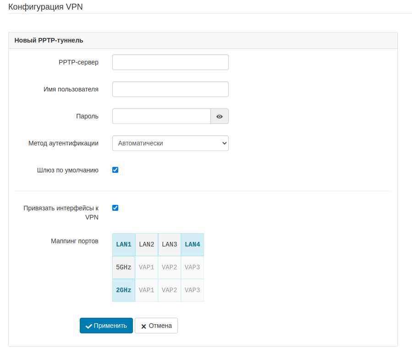Select the LAN2 port cell
This screenshot has height=353, width=412.
147,245
